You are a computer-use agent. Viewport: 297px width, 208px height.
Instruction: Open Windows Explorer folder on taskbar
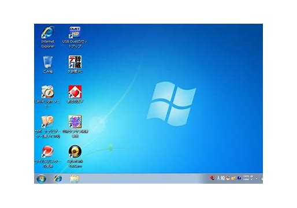(x=75, y=179)
